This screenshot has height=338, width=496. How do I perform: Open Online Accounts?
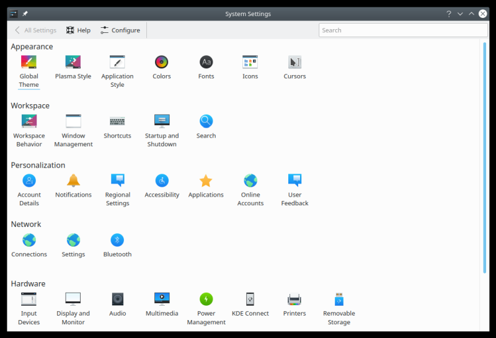point(250,190)
